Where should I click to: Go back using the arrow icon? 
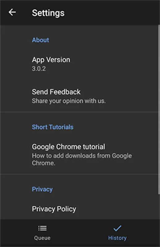[x=12, y=12]
